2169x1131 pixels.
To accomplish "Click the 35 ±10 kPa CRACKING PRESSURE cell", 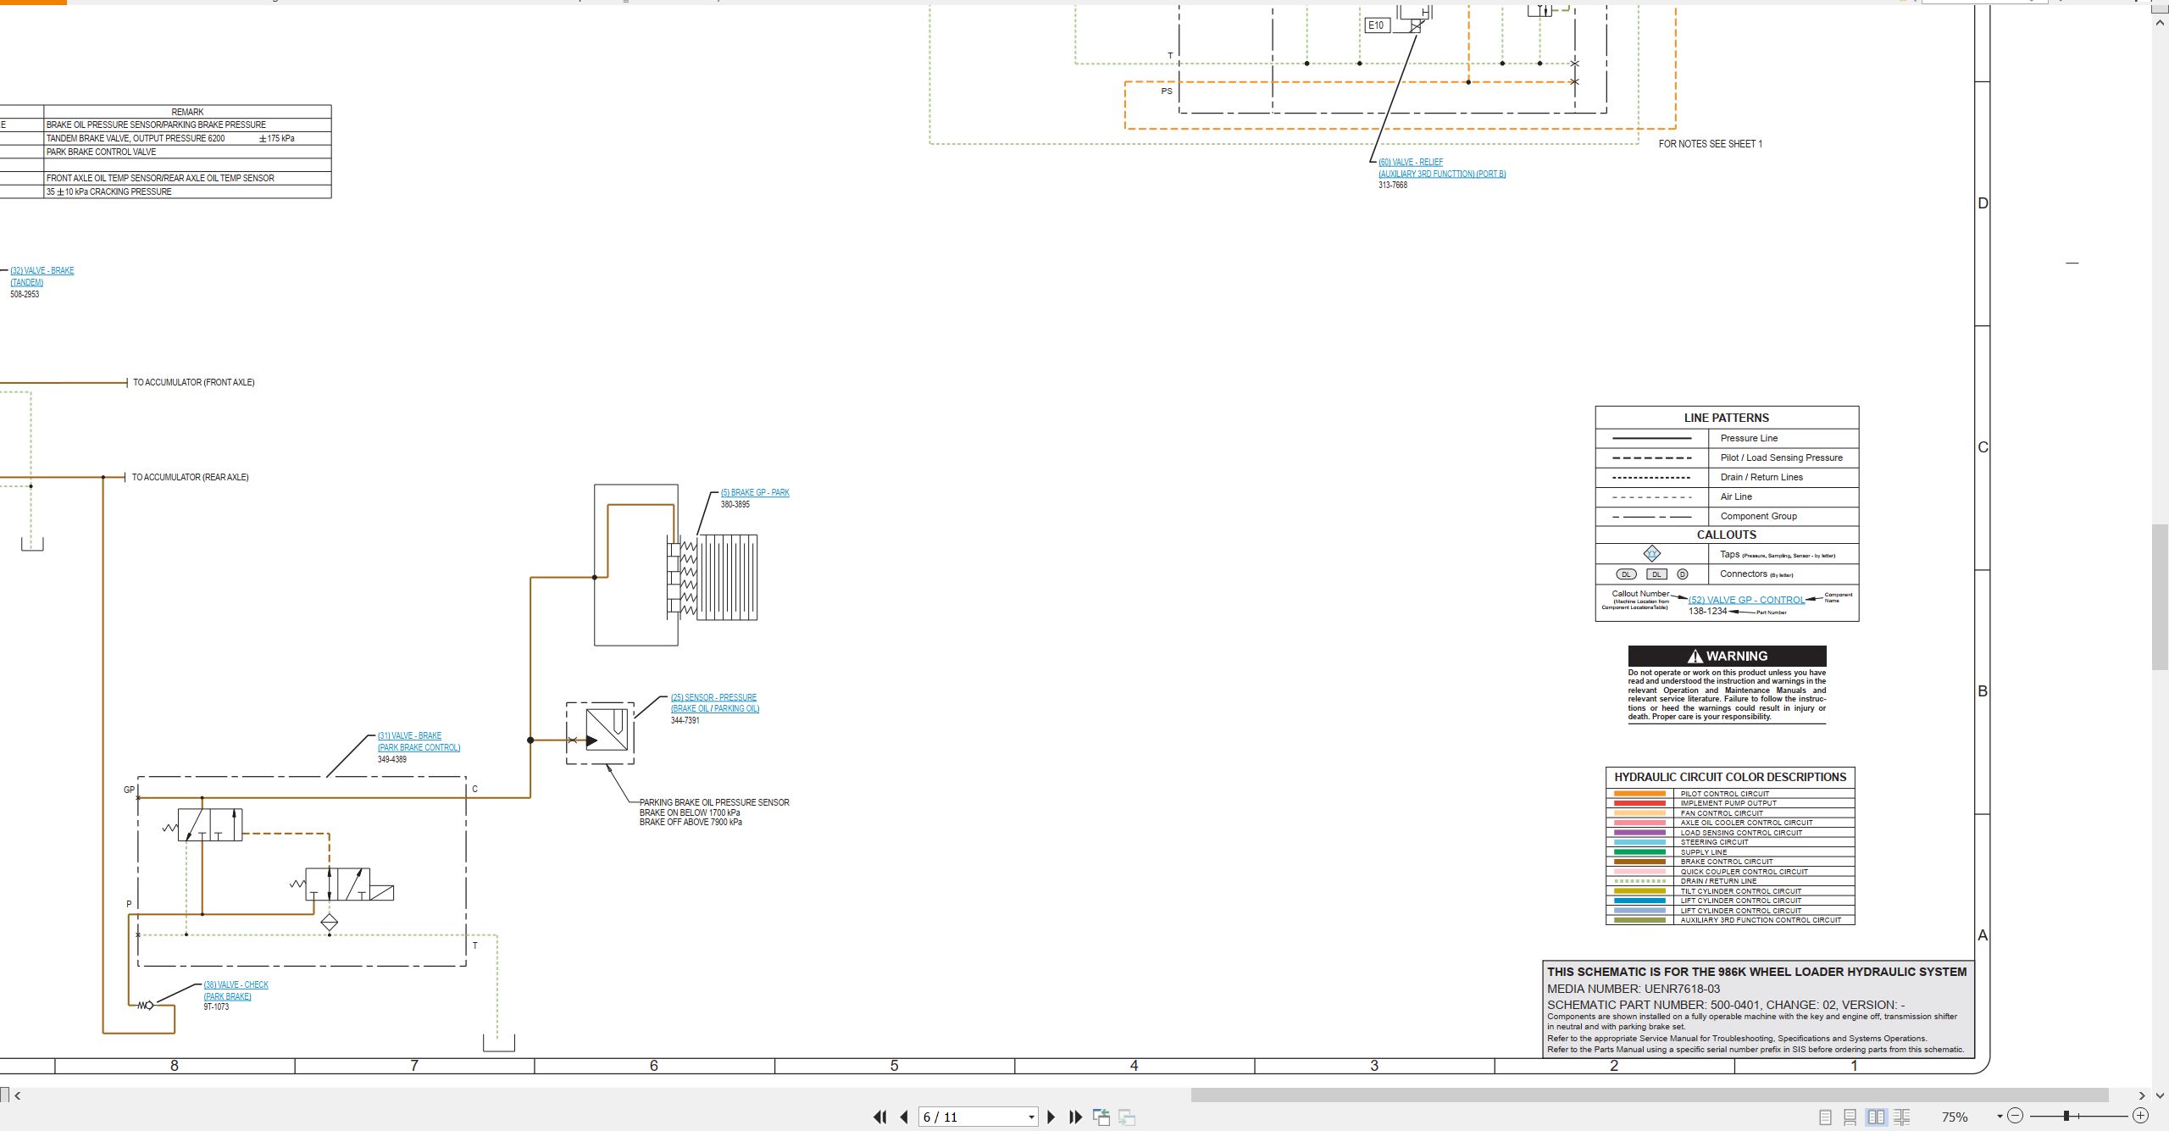I will pyautogui.click(x=187, y=191).
